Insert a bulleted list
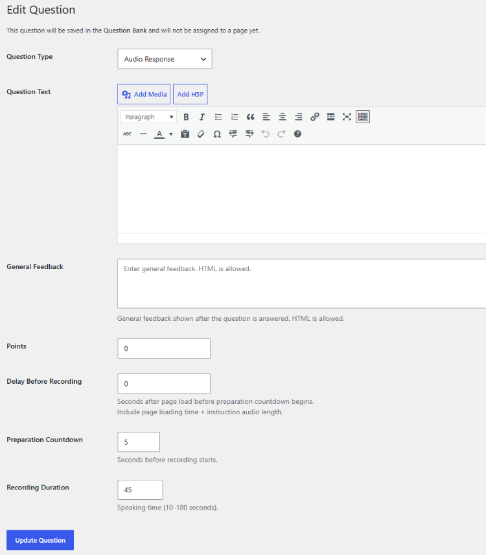This screenshot has width=486, height=555. coord(218,117)
